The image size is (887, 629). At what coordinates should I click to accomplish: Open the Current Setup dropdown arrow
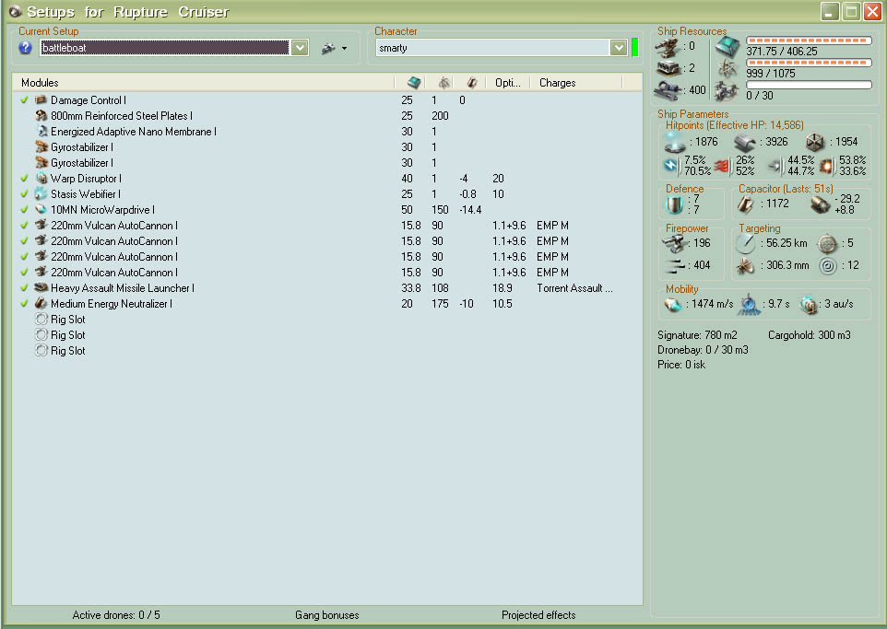[x=300, y=48]
